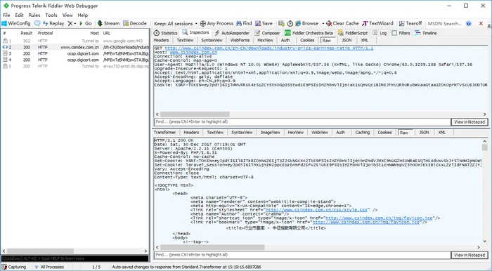Open Find sessions tool
This screenshot has height=271, width=492.
(244, 23)
